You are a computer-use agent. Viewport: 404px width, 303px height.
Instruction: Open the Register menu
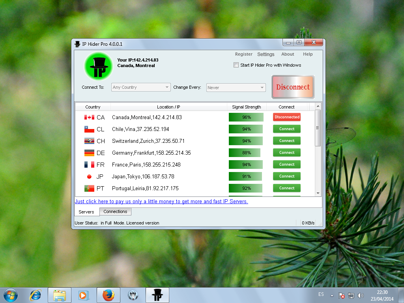(243, 54)
